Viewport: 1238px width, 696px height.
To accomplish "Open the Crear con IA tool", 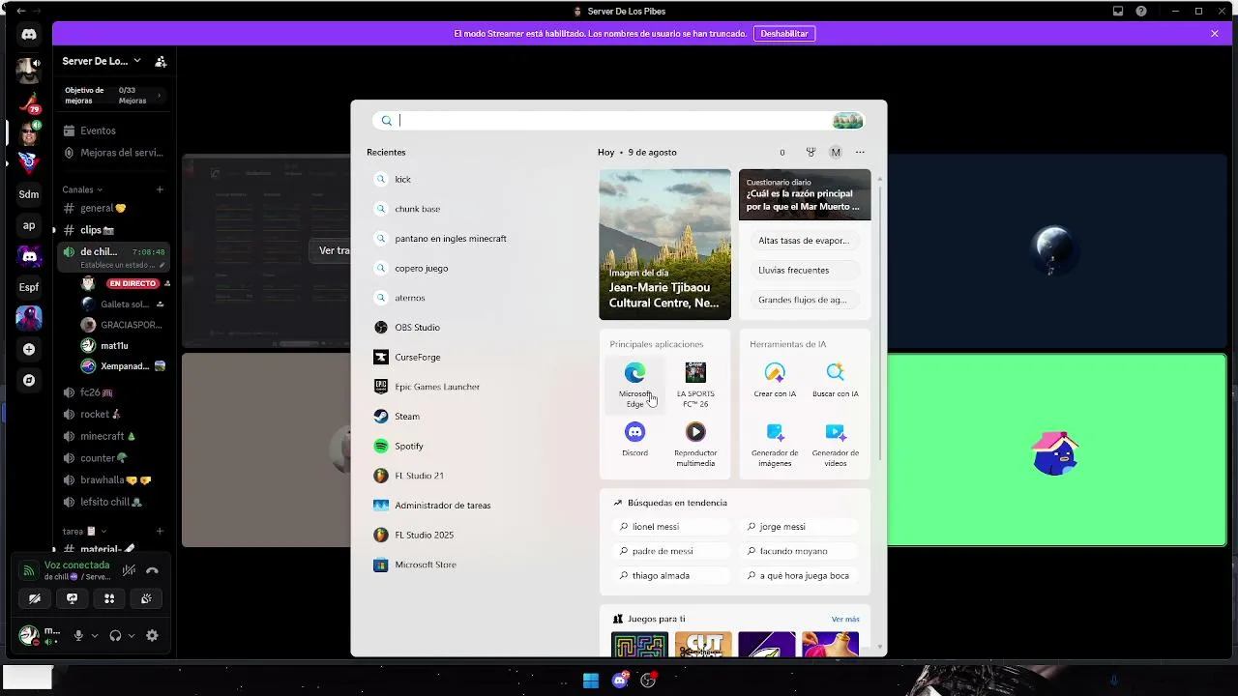I will click(x=775, y=381).
